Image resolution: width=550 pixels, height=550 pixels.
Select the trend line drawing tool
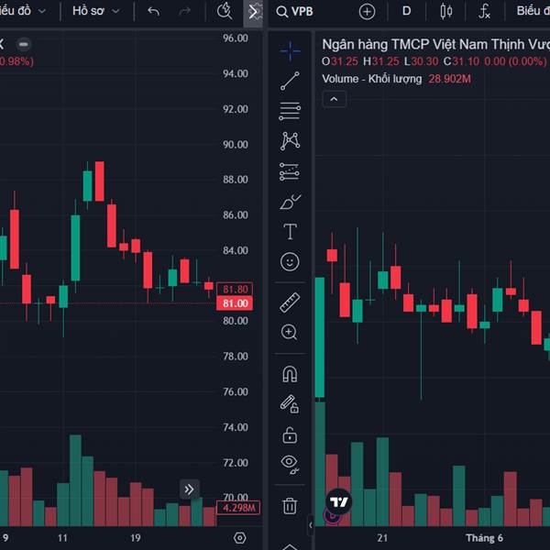[290, 81]
